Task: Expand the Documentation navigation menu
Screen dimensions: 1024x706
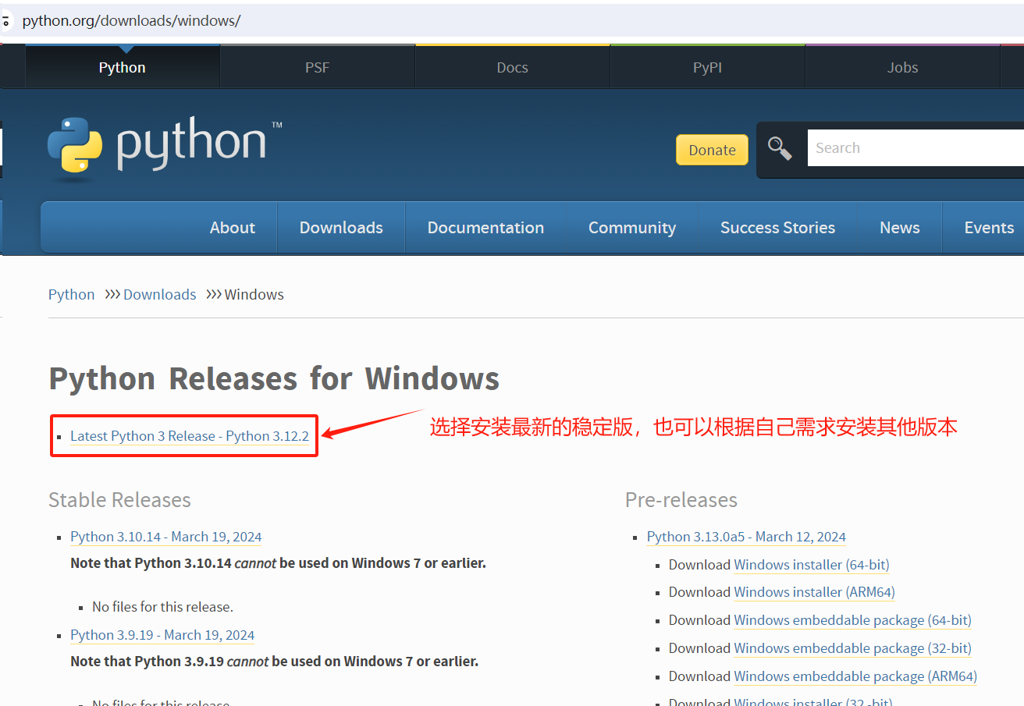Action: click(485, 228)
